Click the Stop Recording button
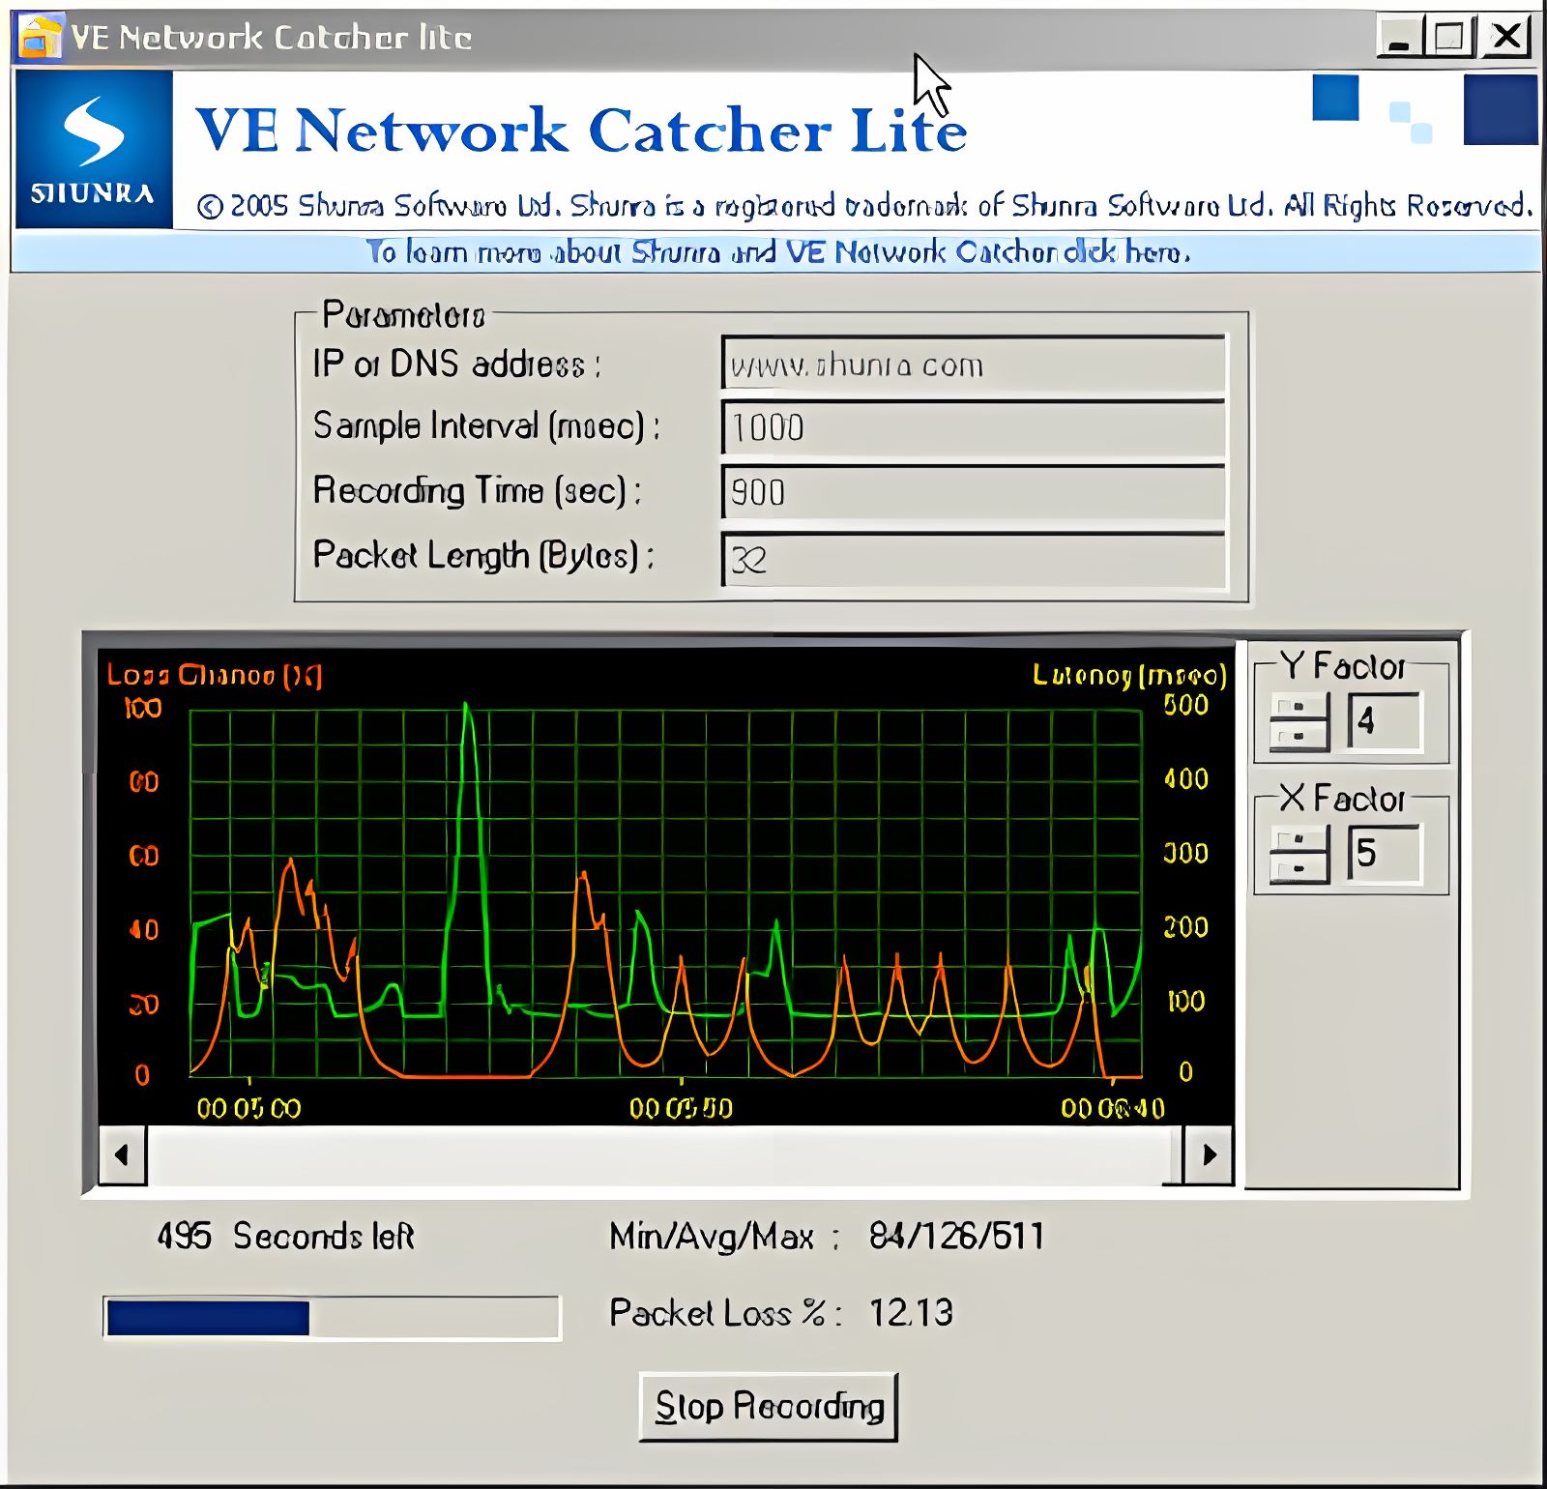Screen dimensions: 1547x1489 769,1407
